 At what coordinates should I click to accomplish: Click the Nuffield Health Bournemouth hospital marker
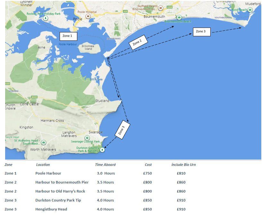click(x=161, y=8)
